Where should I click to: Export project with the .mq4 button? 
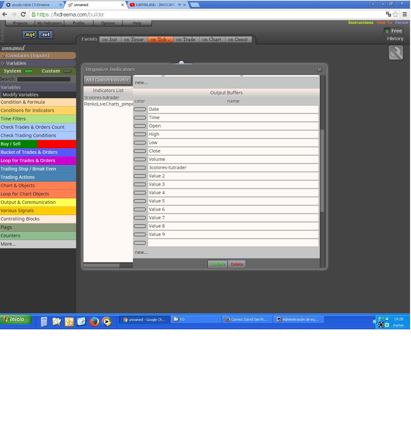pos(30,35)
